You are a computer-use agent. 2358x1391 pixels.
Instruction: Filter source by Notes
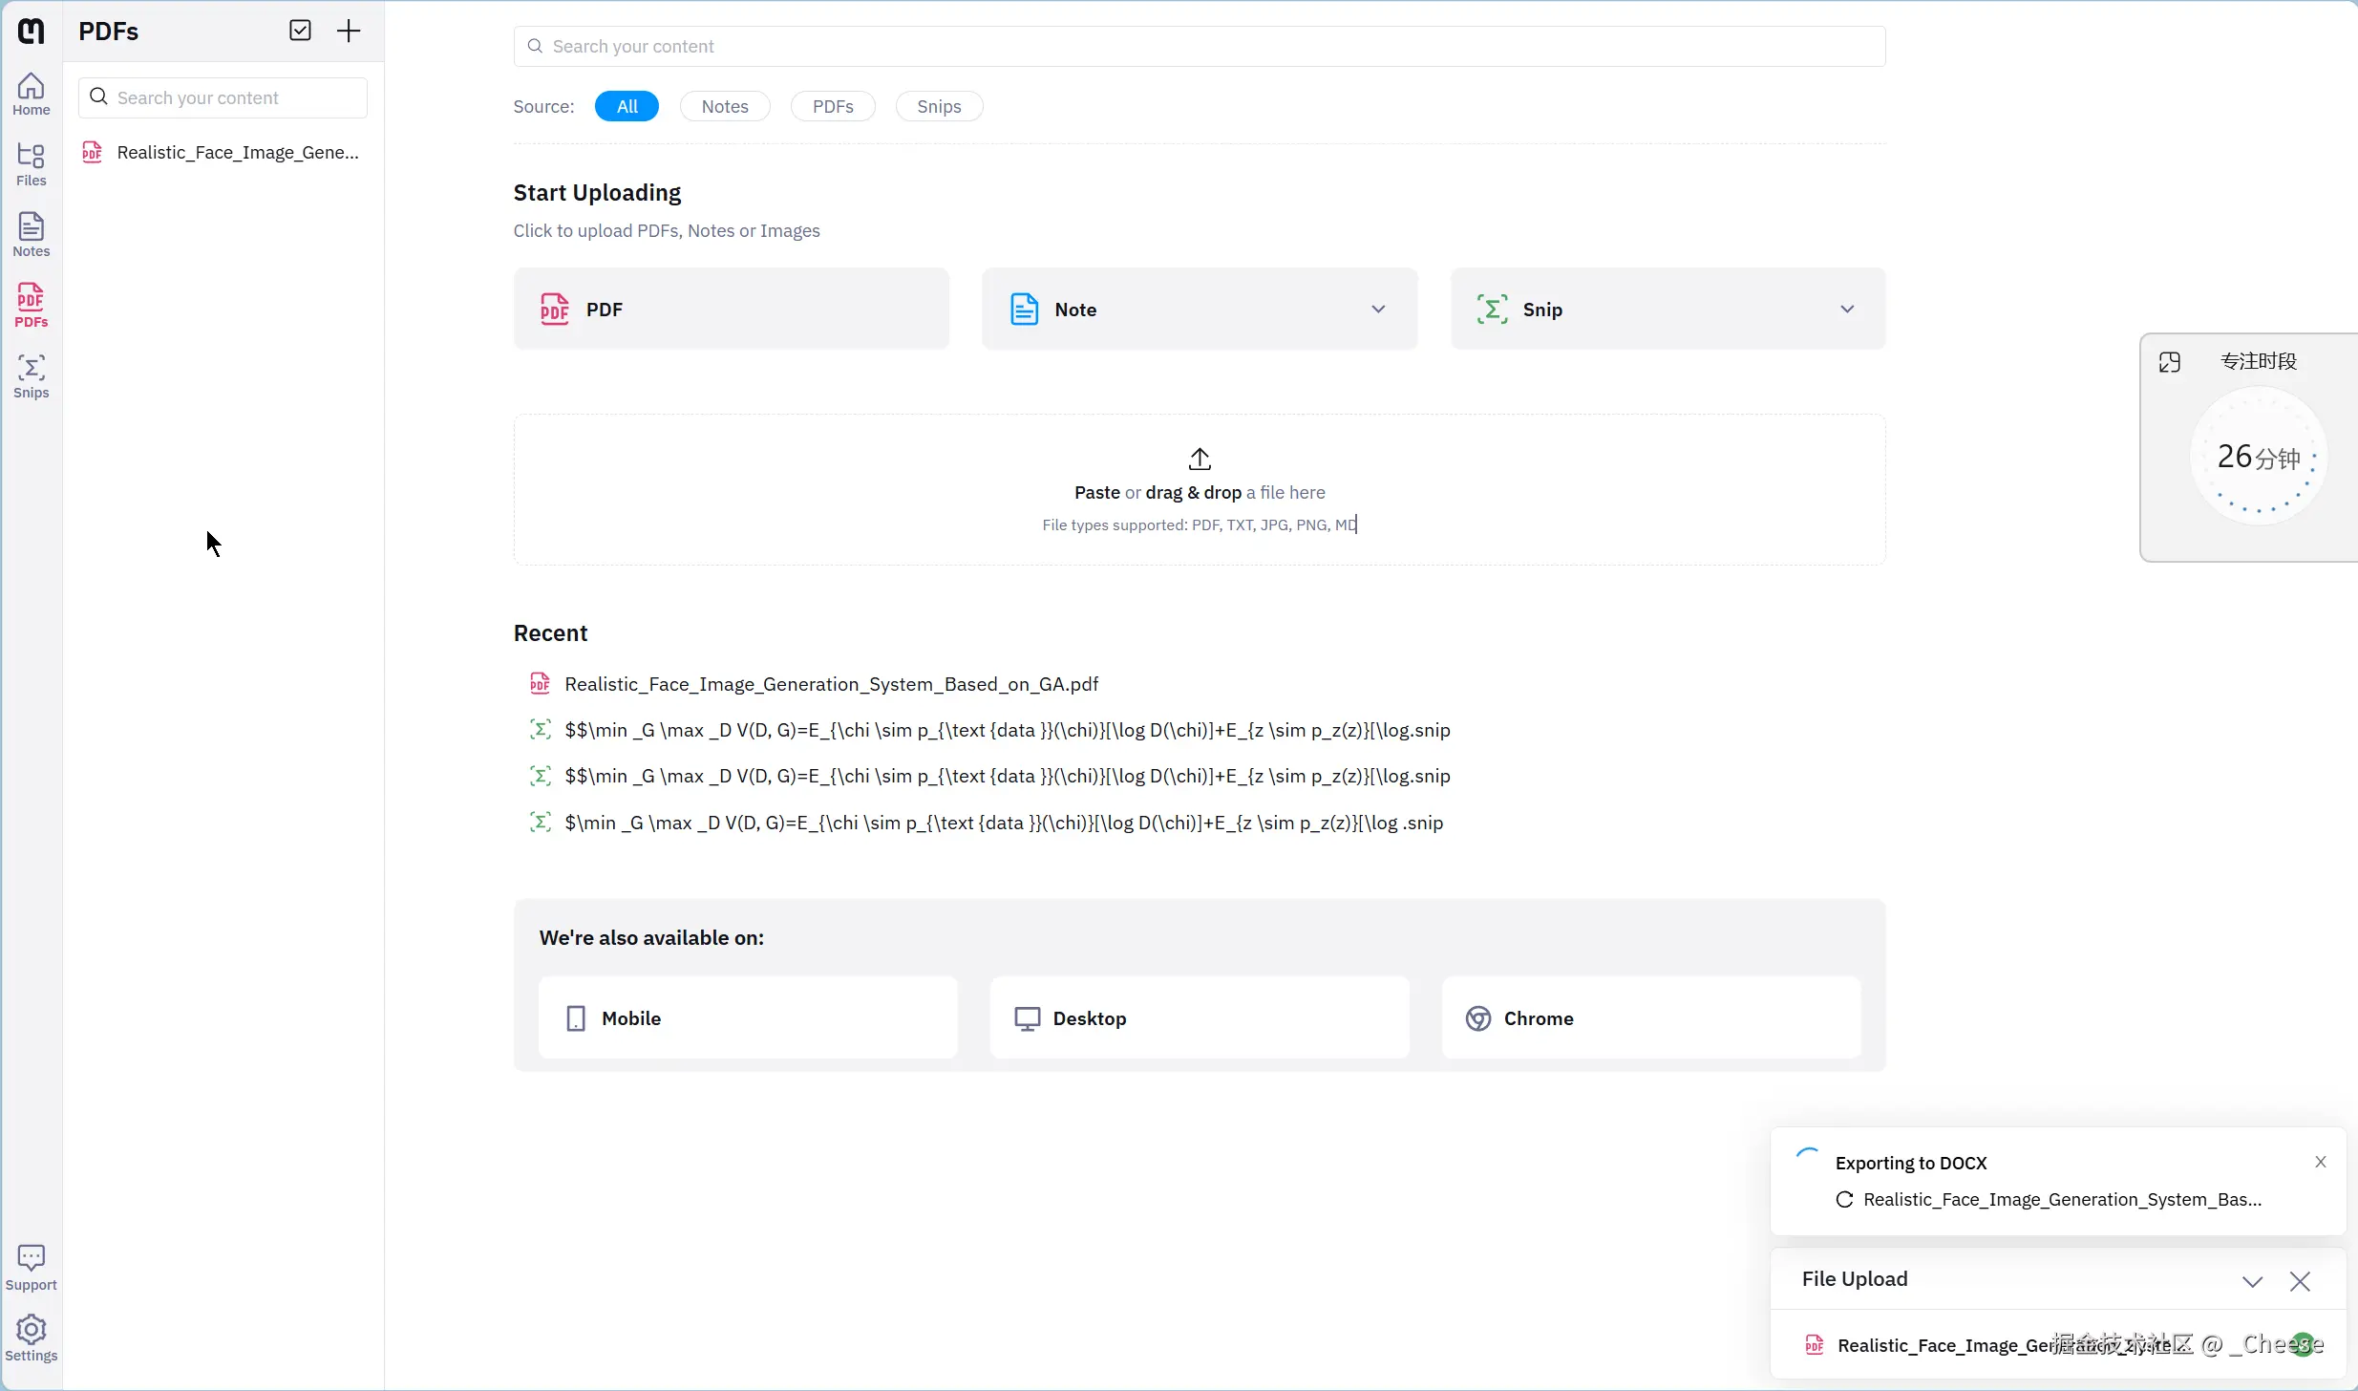724,106
